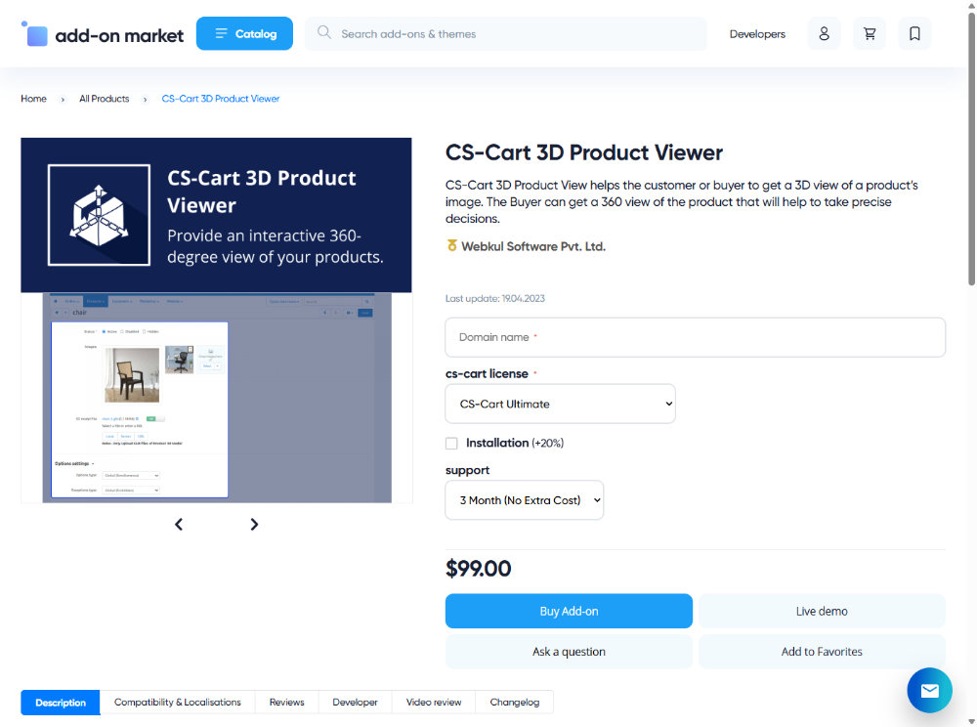This screenshot has height=727, width=977.
Task: Click the Buy Add-on button
Action: coord(569,612)
